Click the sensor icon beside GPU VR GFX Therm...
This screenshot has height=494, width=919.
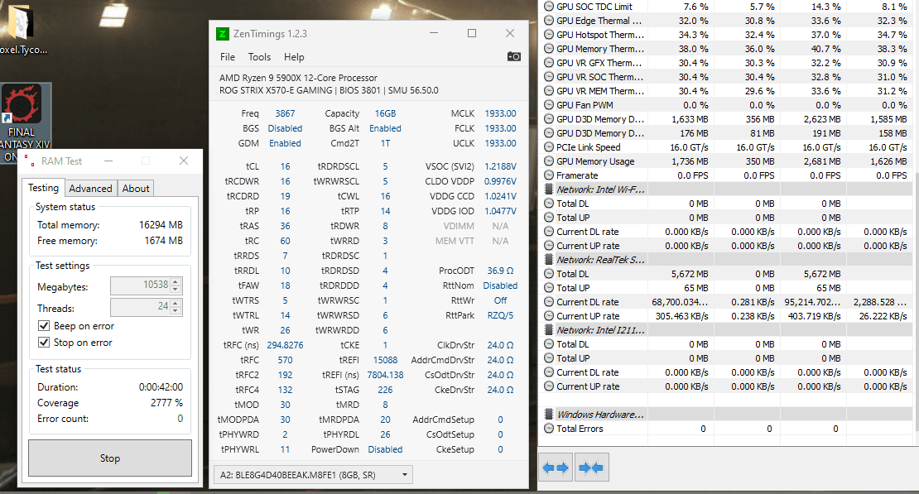pyautogui.click(x=549, y=63)
